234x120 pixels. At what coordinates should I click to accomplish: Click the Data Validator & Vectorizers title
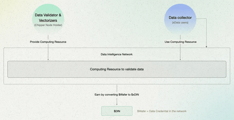(x=48, y=18)
